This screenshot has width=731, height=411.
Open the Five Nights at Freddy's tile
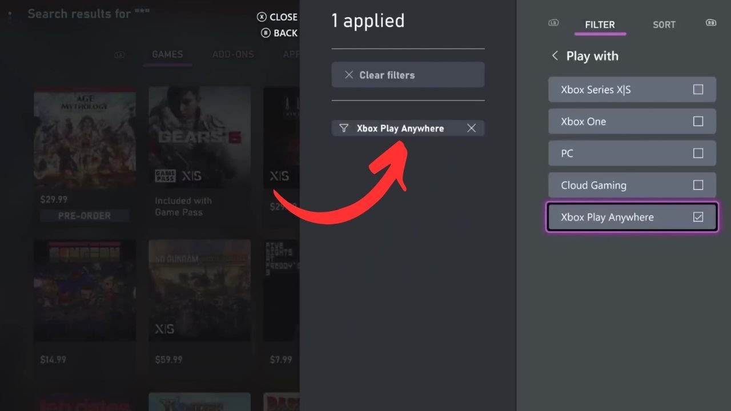(282, 291)
